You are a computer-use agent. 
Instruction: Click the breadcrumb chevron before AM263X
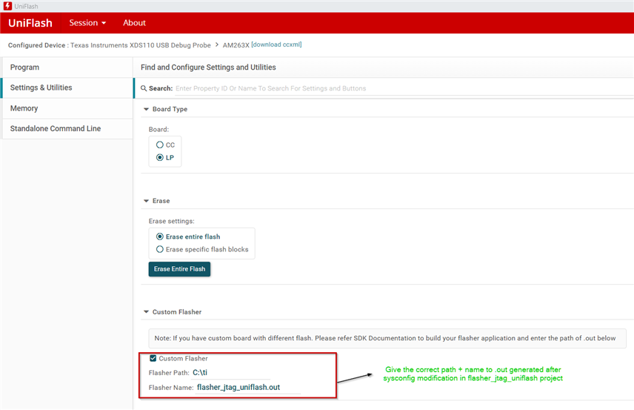coord(217,44)
